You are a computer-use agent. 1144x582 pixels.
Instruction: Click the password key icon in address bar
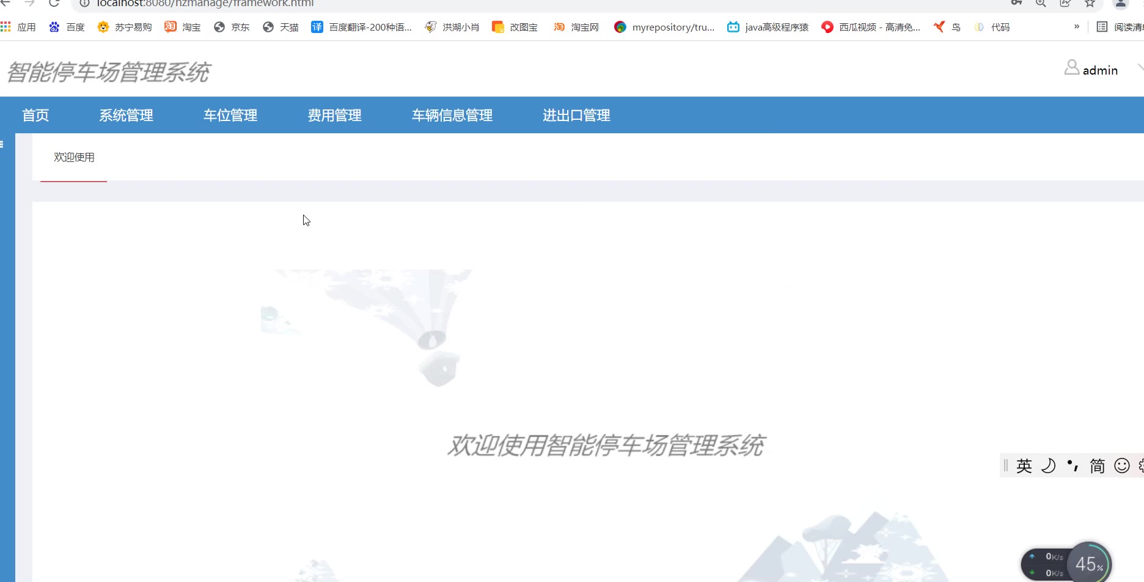(x=1017, y=3)
